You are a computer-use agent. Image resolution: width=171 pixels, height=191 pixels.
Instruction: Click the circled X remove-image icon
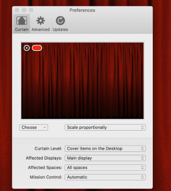[x=27, y=48]
